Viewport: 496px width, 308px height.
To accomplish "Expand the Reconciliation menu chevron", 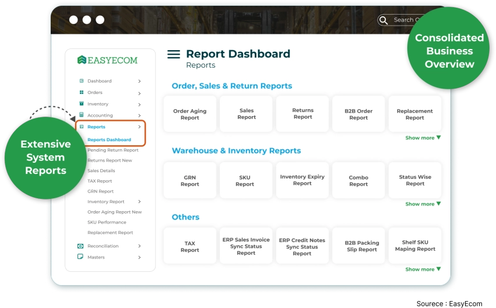I will pyautogui.click(x=139, y=246).
